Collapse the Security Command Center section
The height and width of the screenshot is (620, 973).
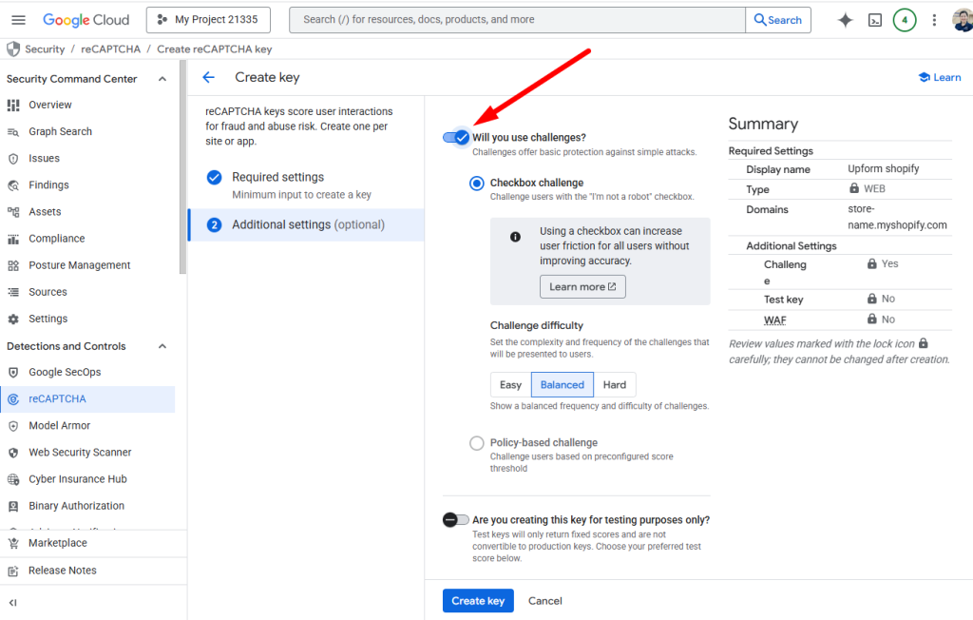[x=162, y=79]
